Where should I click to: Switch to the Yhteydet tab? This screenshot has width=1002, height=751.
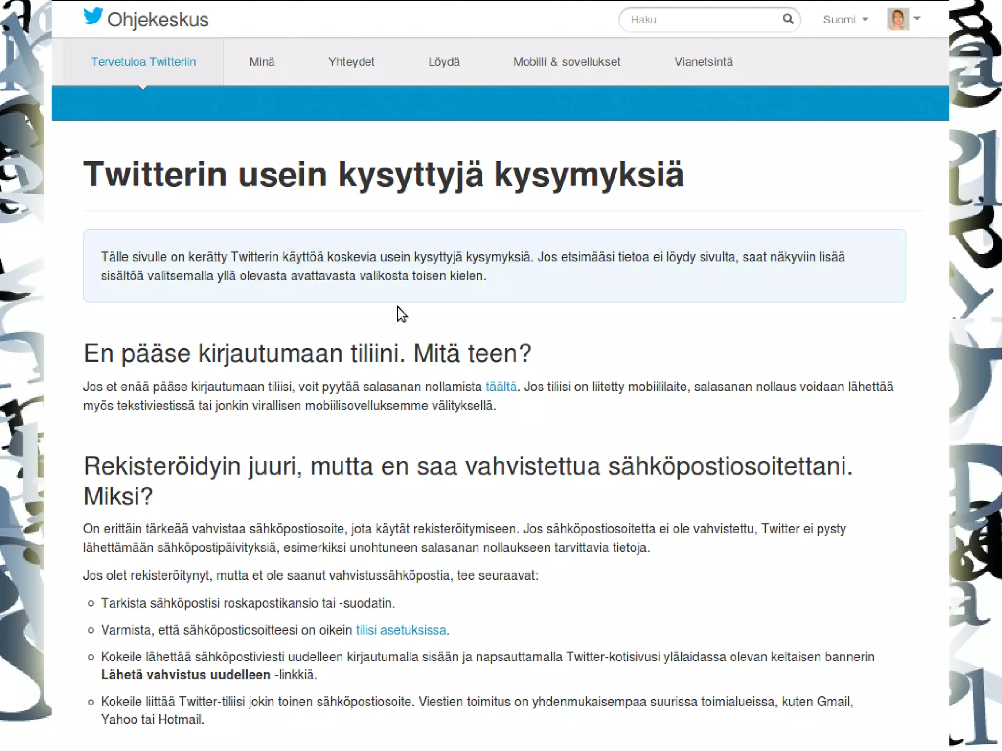tap(351, 62)
